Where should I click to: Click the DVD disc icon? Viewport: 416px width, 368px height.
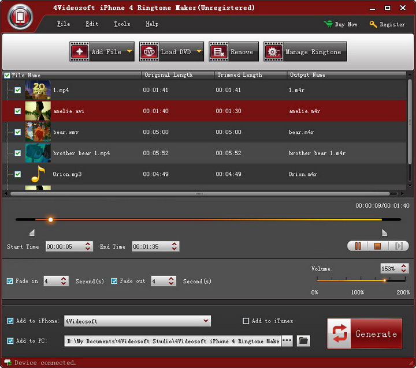[x=149, y=52]
